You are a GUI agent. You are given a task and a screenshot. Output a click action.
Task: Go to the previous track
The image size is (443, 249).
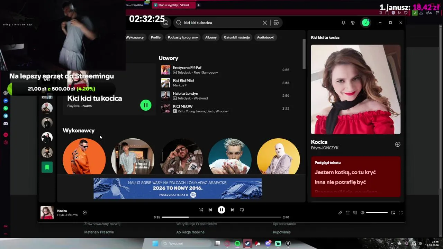210,210
